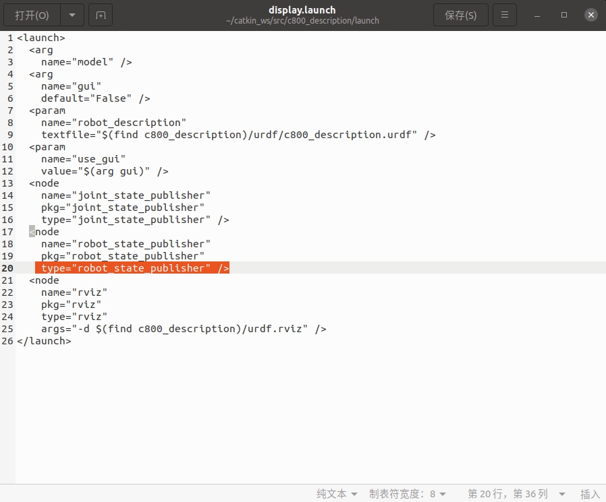
Task: Click name="joint_state_publisher" on line 14
Action: 125,195
